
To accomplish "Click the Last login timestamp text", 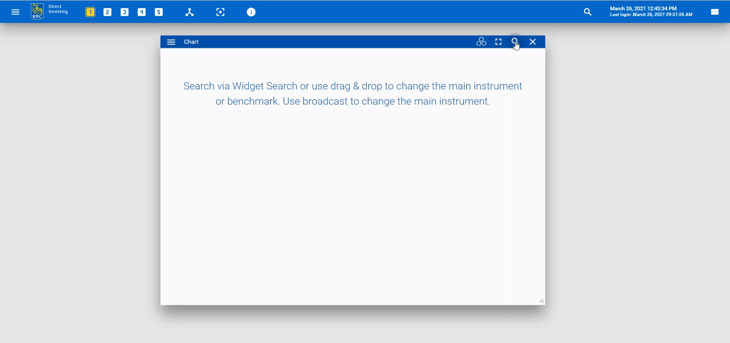I will coord(651,15).
